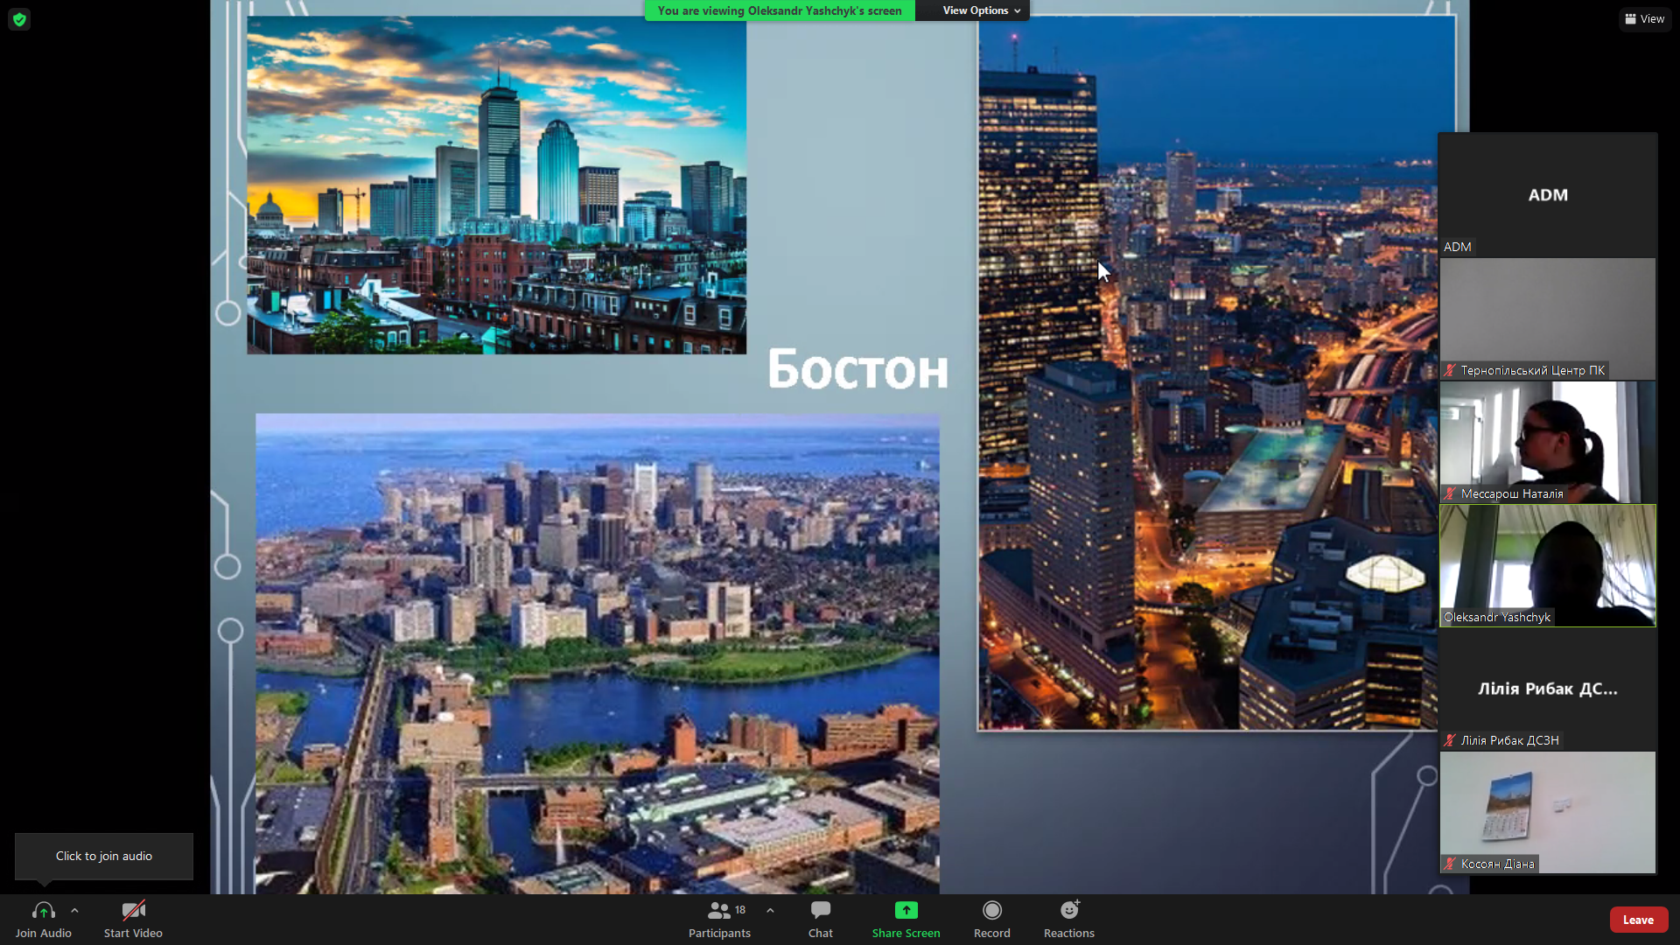1680x945 pixels.
Task: Click the Бостон slide title
Action: pyautogui.click(x=857, y=369)
